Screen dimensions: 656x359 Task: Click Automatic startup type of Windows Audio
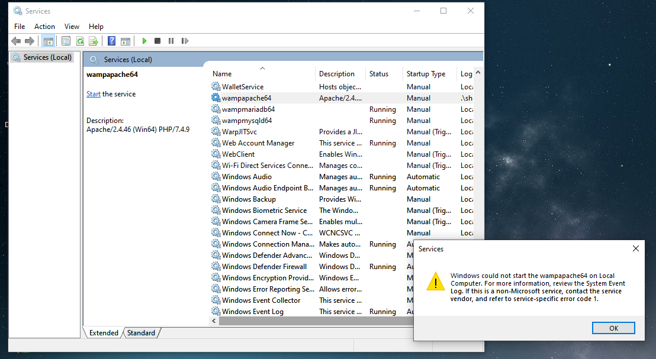(x=423, y=177)
